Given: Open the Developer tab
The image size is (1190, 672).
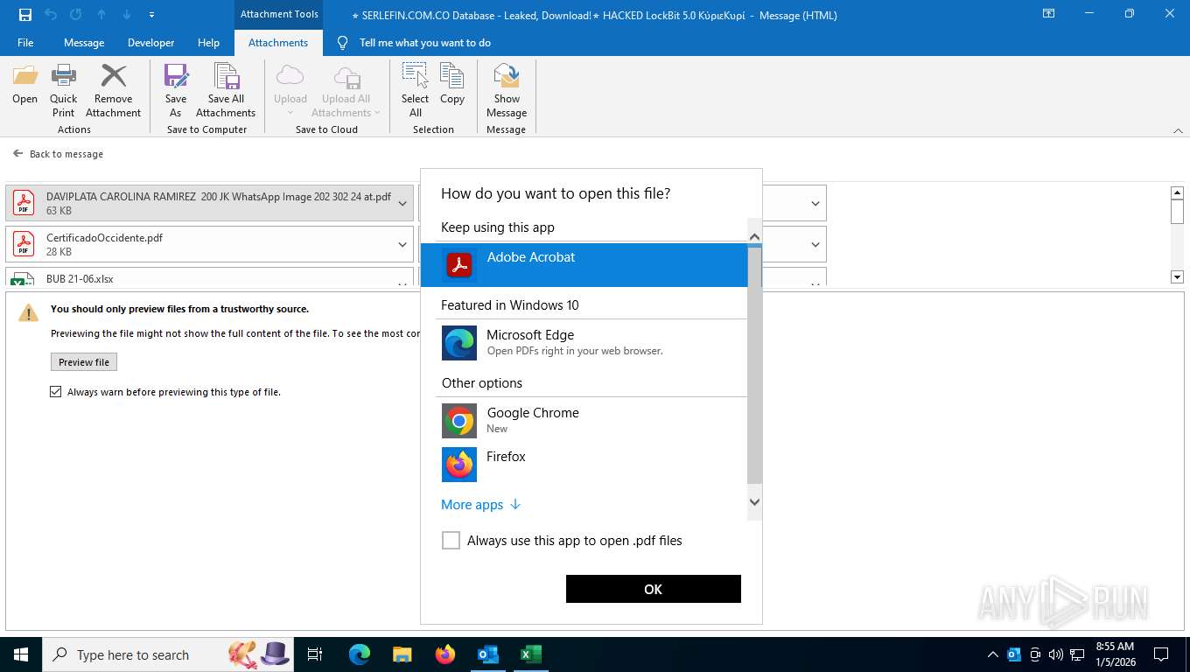Looking at the screenshot, I should [150, 42].
